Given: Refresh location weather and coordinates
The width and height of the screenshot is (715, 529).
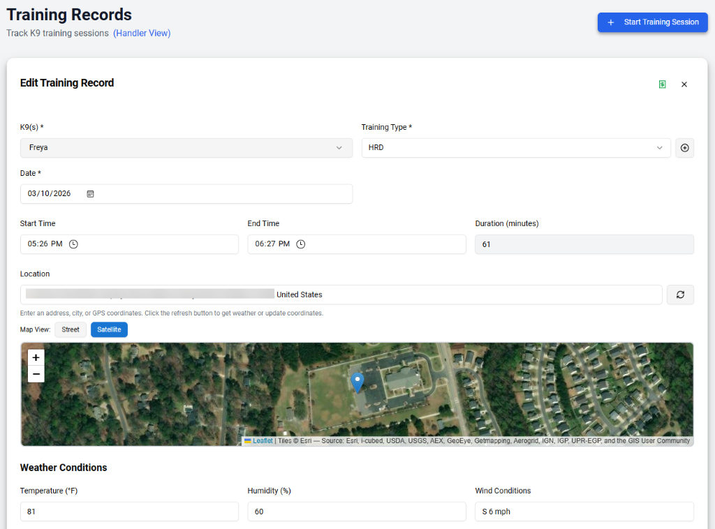Looking at the screenshot, I should pos(680,295).
